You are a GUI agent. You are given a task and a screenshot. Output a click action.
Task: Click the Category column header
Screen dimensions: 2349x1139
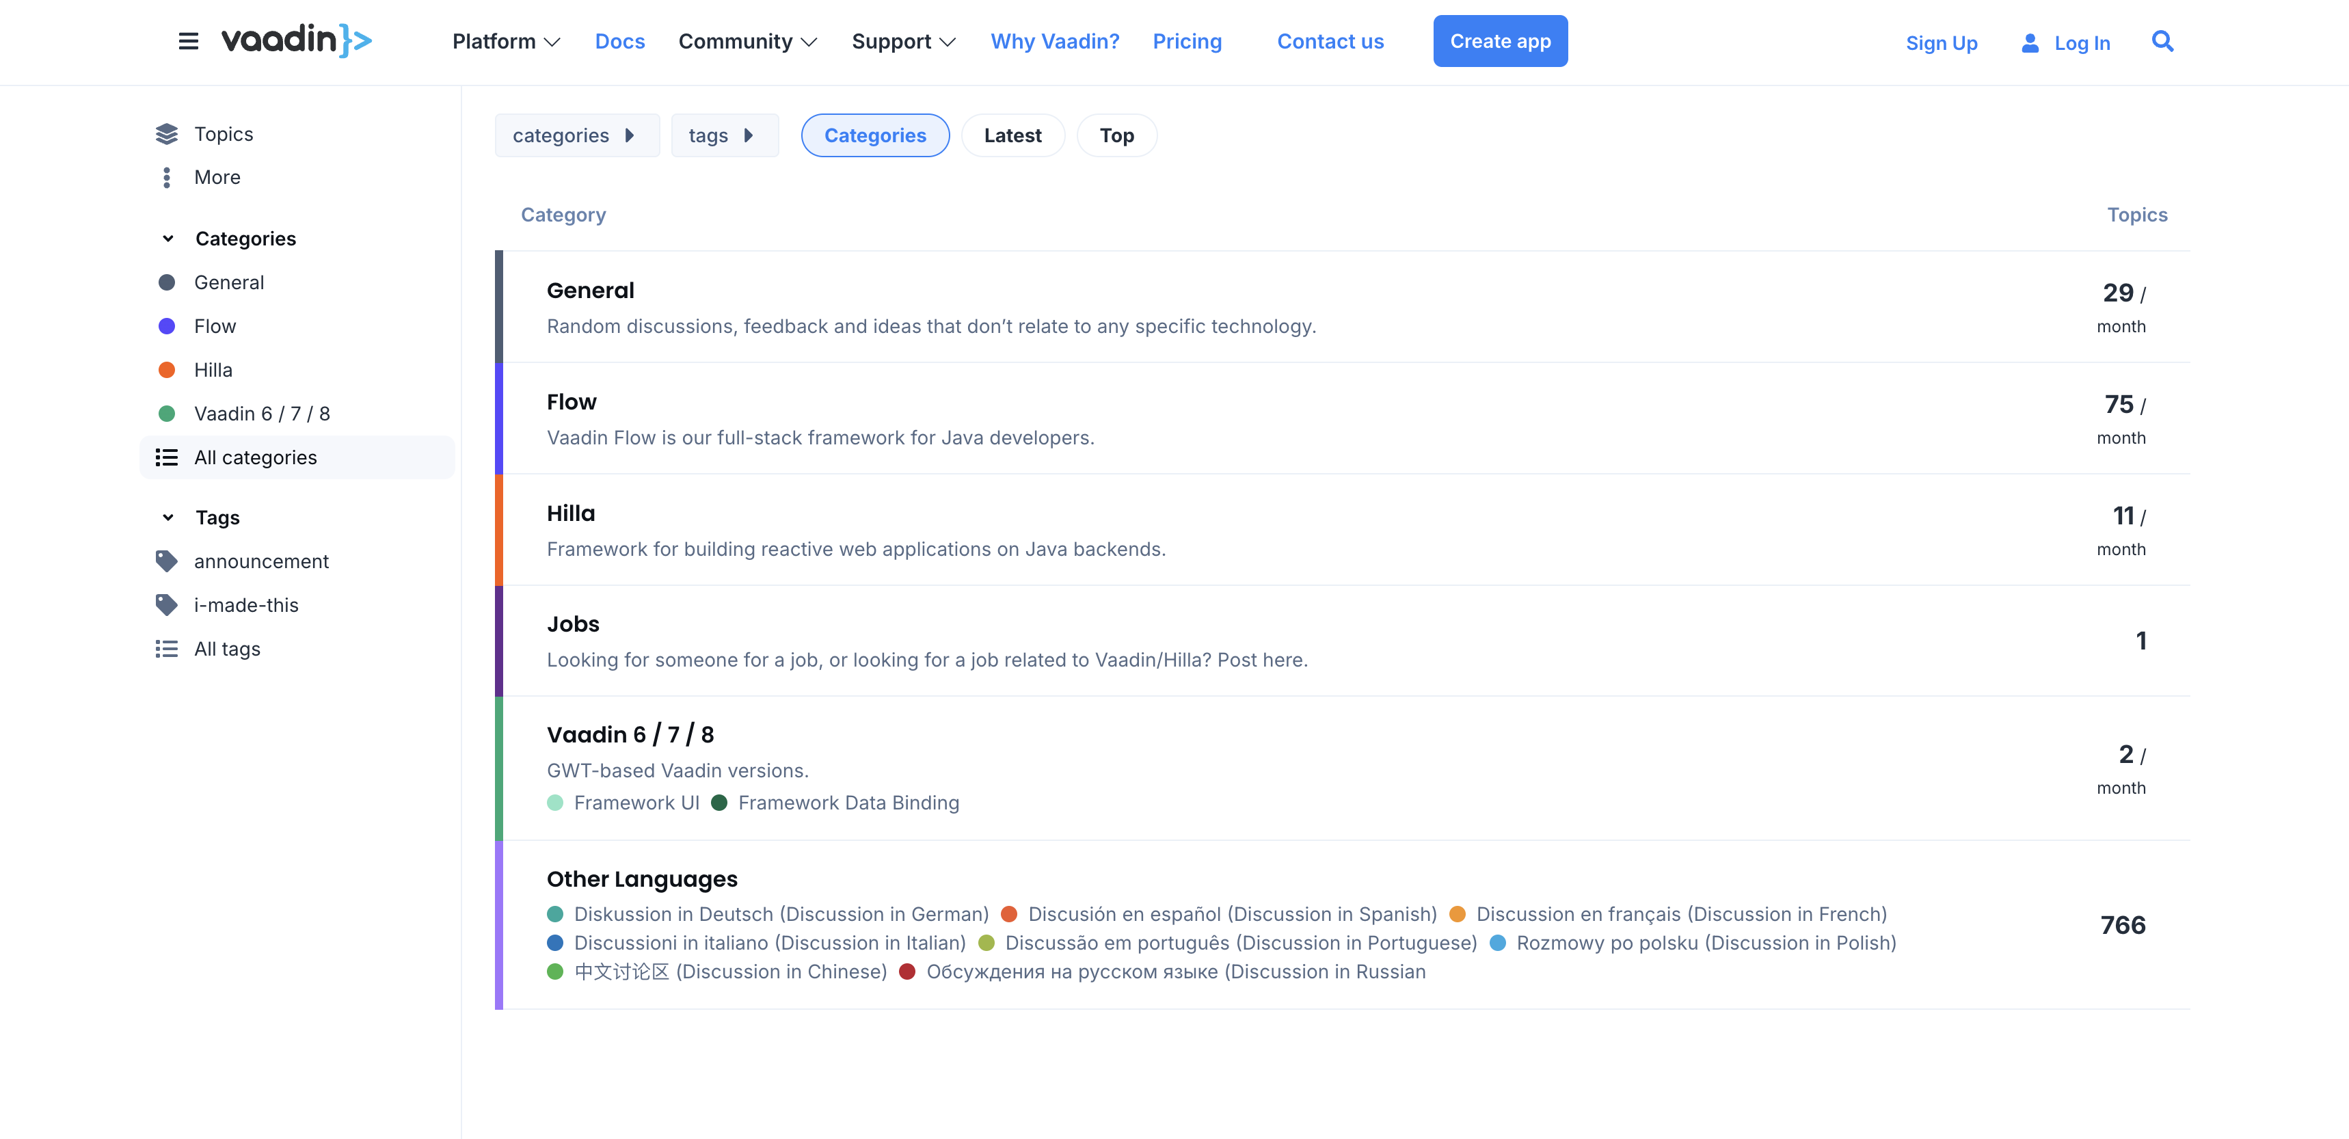(x=563, y=215)
